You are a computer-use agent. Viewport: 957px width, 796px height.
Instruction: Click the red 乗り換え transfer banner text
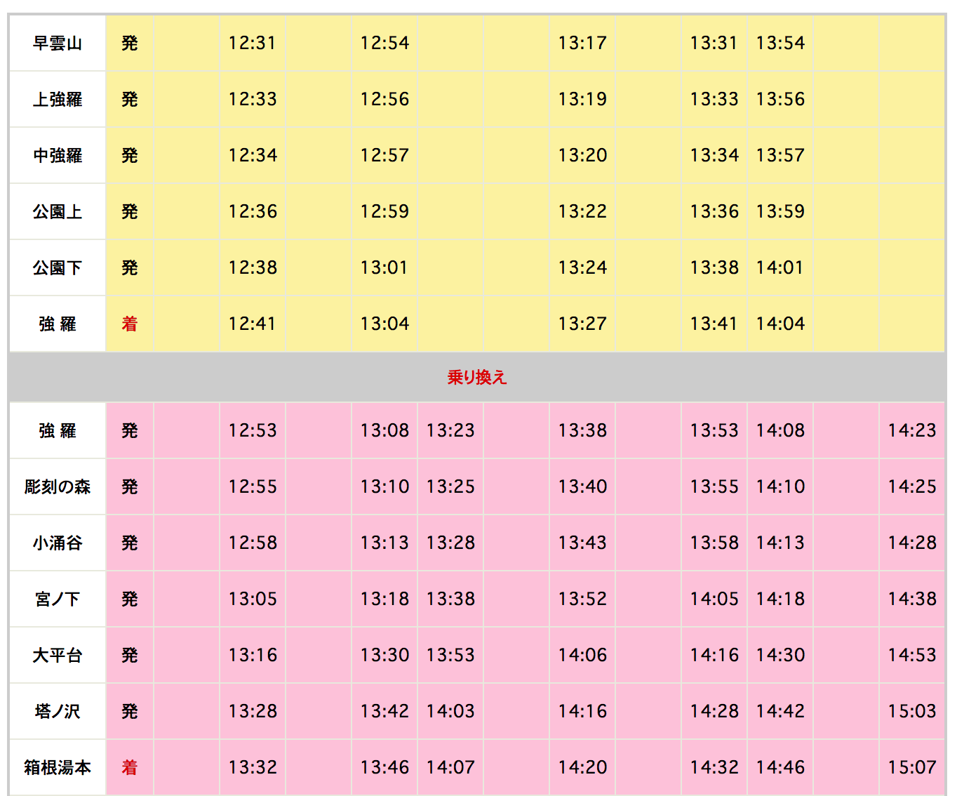(x=477, y=377)
